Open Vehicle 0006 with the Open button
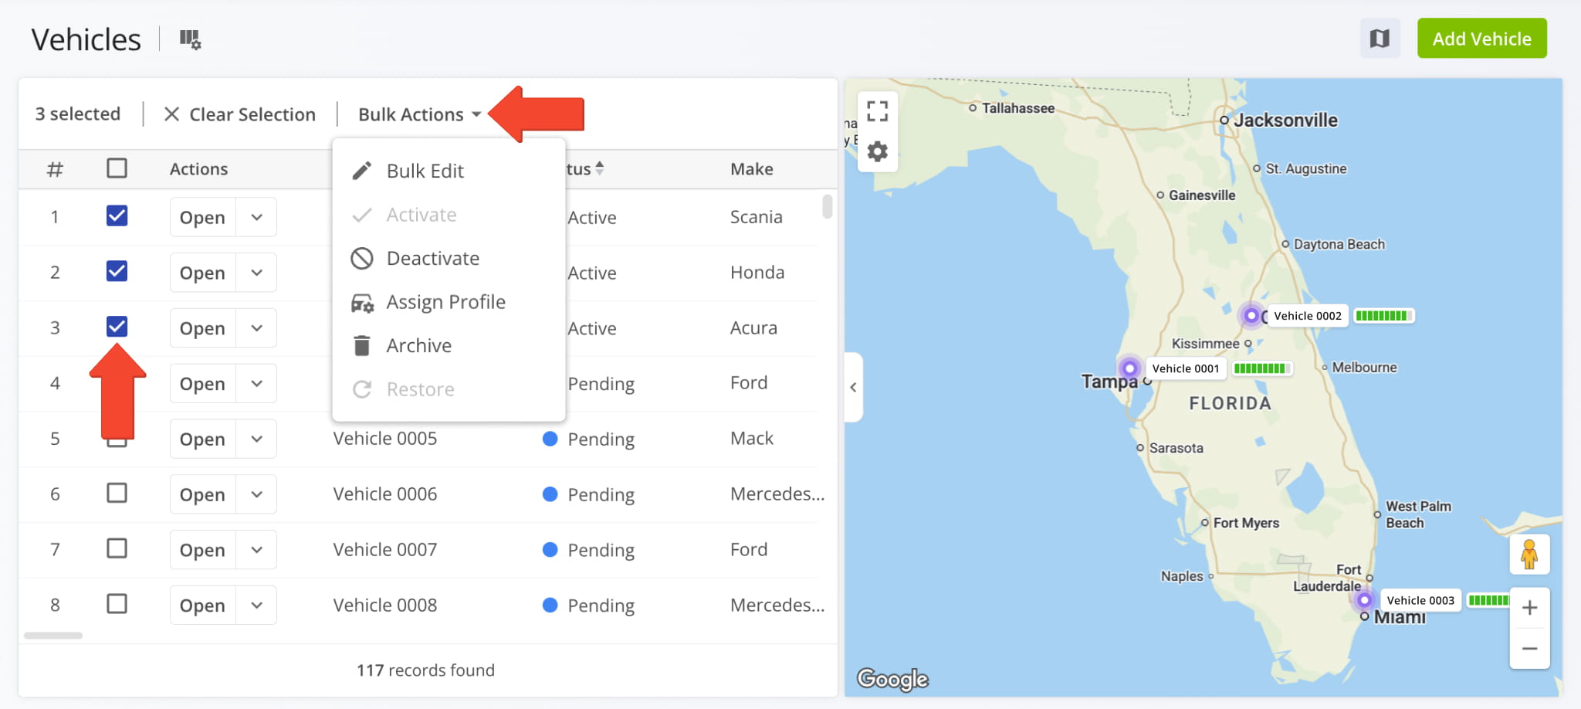This screenshot has height=709, width=1581. click(x=202, y=494)
